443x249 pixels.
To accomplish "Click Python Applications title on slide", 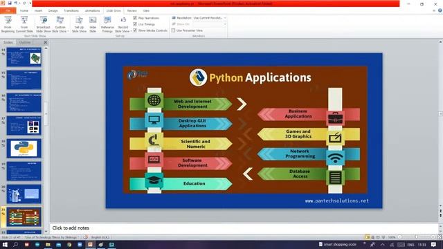I will tap(260, 77).
